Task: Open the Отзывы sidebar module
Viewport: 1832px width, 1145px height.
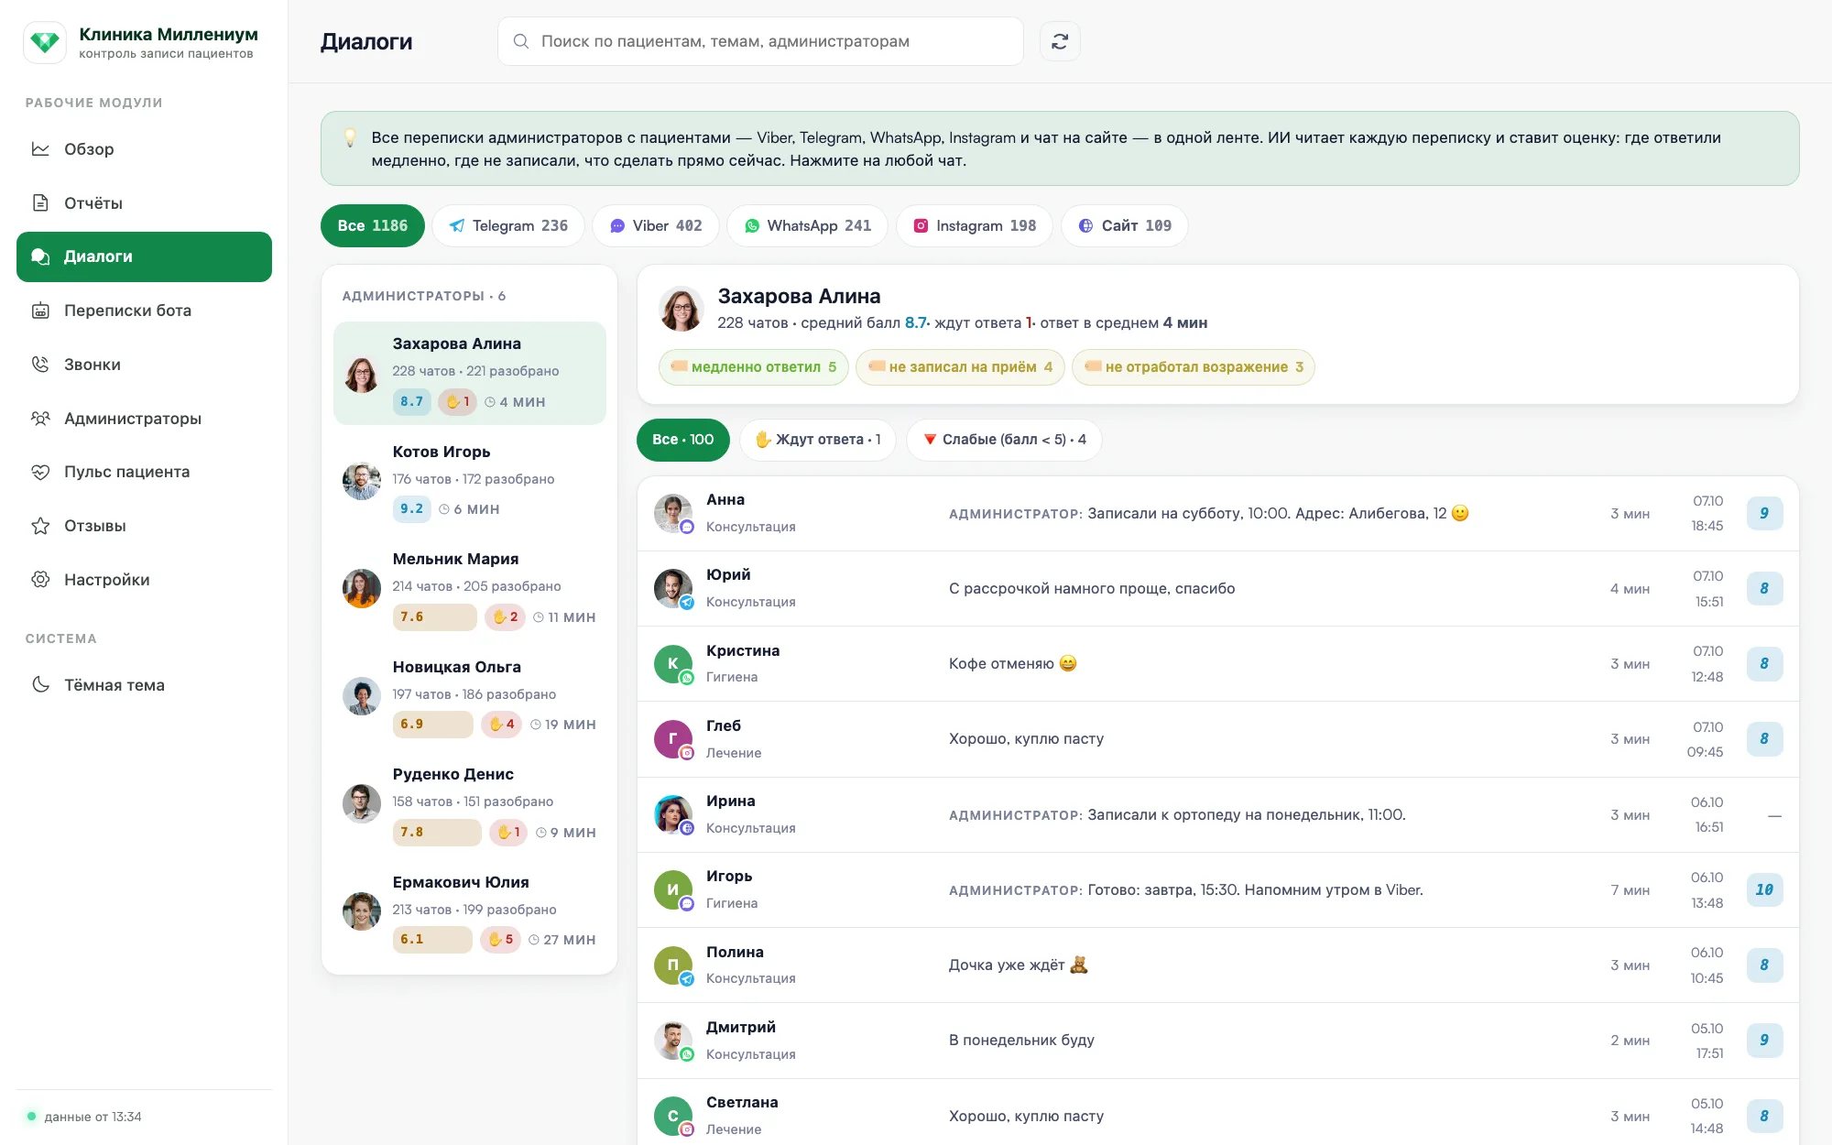Action: tap(144, 526)
